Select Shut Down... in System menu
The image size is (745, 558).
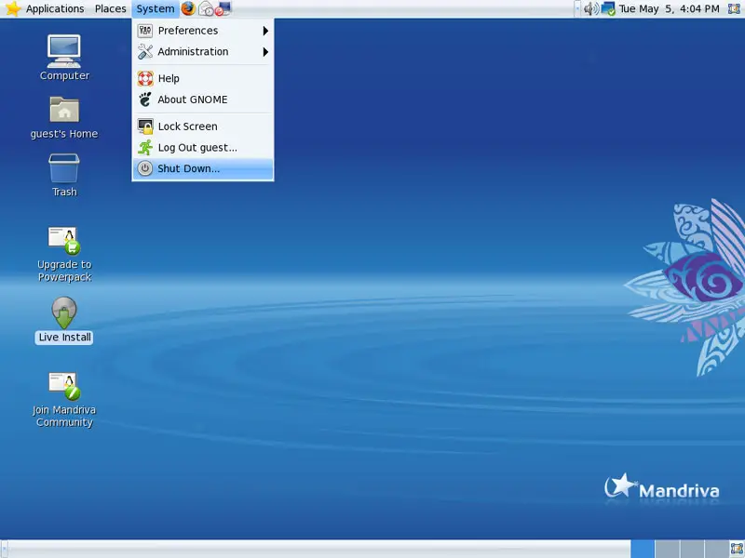click(203, 168)
